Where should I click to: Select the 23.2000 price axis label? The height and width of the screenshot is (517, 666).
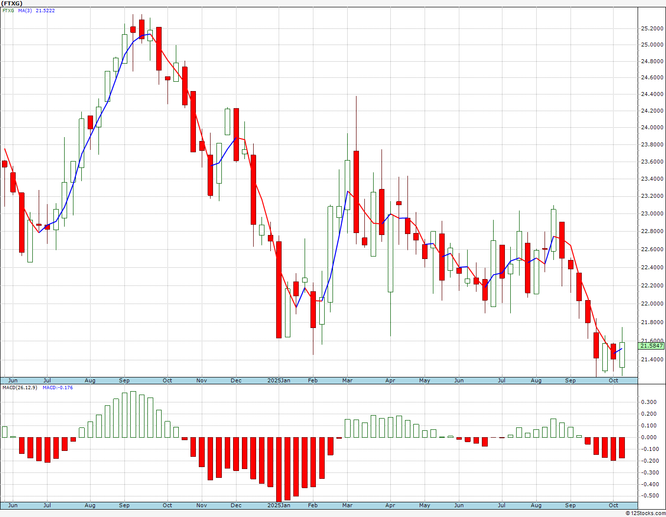[x=652, y=196]
